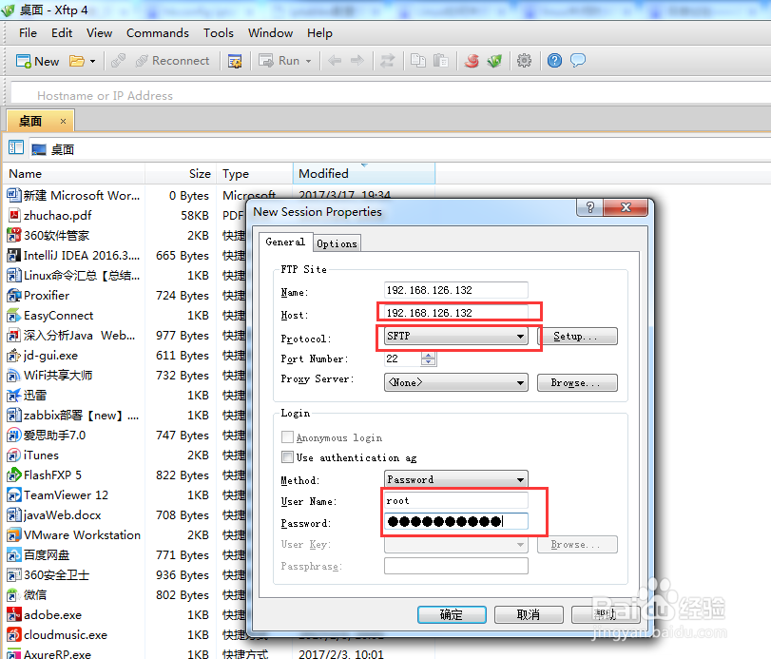
Task: Sort by the Modified column header
Action: coord(364,174)
